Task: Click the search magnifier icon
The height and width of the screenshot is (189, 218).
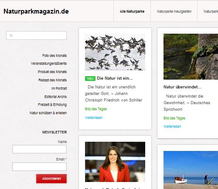Action: pyautogui.click(x=11, y=35)
